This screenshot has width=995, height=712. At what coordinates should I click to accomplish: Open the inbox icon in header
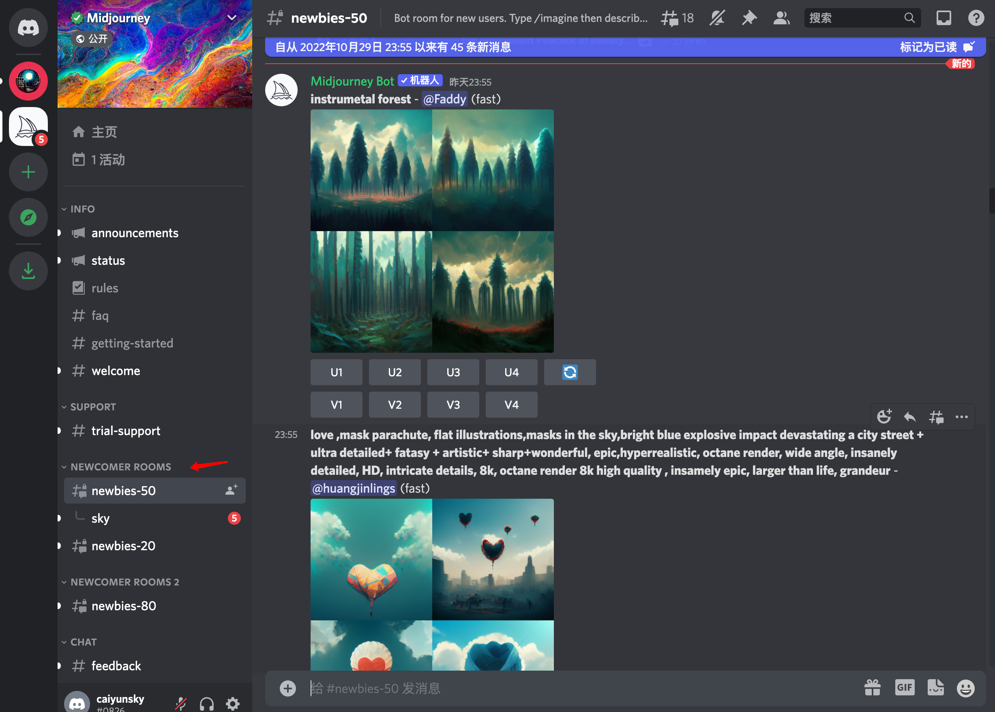(x=944, y=18)
